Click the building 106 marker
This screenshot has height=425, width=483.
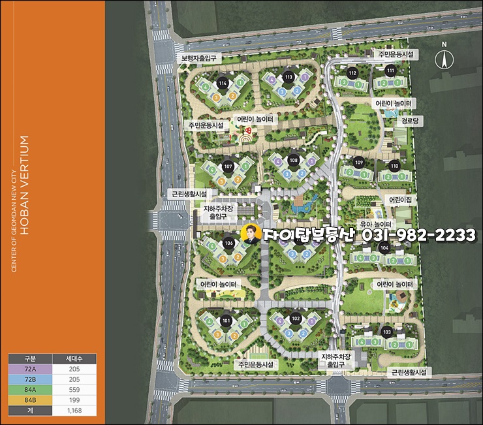(228, 243)
